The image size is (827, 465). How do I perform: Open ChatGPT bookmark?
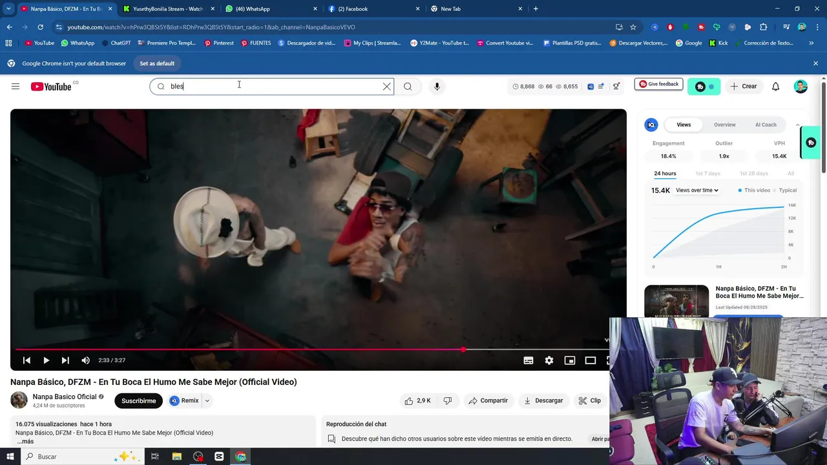[116, 43]
